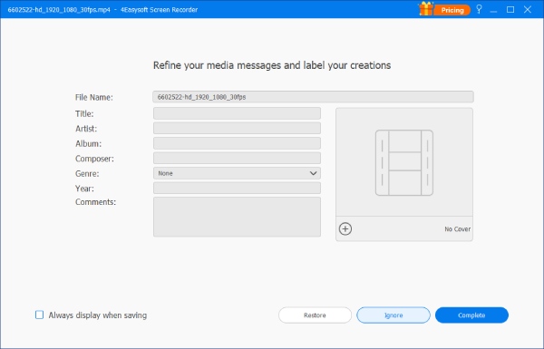This screenshot has width=544, height=349.
Task: Click the No Cover text
Action: click(x=457, y=229)
